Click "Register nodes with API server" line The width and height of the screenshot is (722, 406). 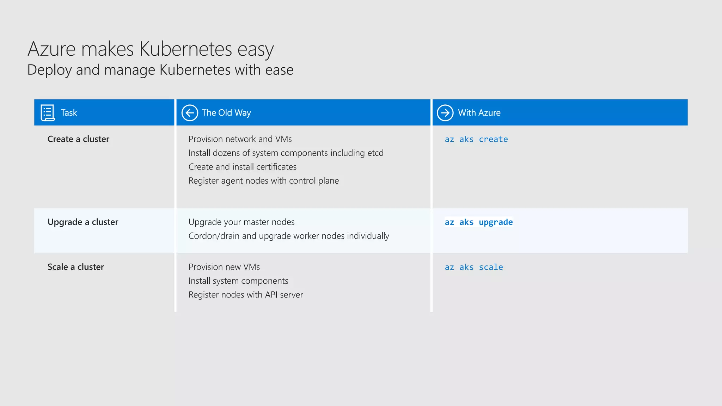click(246, 295)
